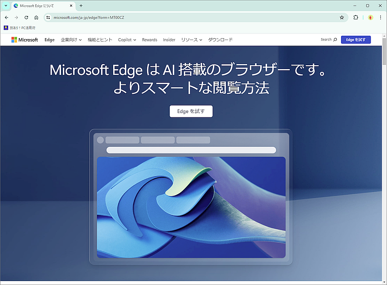Maximize the Chrome window

coord(368,6)
